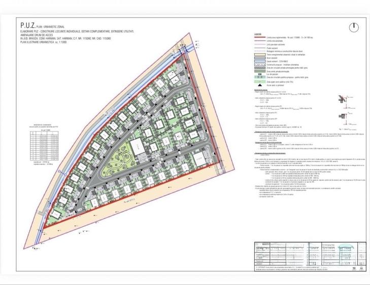370x285 pixels.
Task: Click the light blue canal swatch in legend
Action: pos(259,61)
